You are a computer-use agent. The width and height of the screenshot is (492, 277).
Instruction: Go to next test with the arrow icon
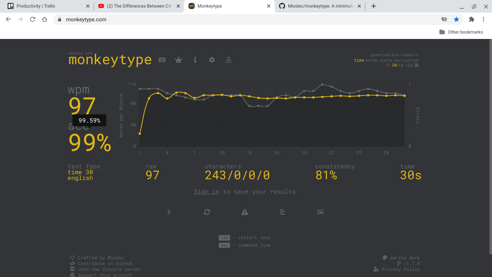coord(169,212)
